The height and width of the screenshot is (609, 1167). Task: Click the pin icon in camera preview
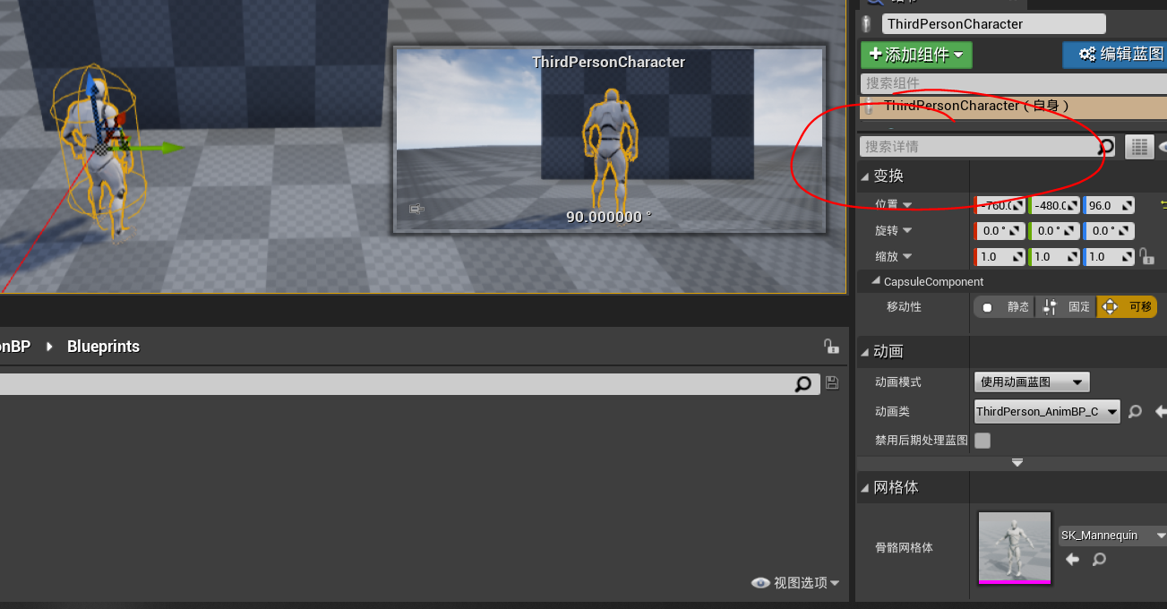[416, 209]
